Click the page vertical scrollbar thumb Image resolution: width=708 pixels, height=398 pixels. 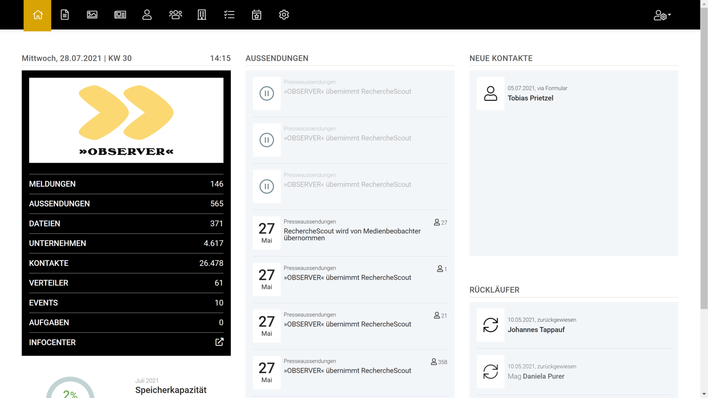tap(704, 158)
